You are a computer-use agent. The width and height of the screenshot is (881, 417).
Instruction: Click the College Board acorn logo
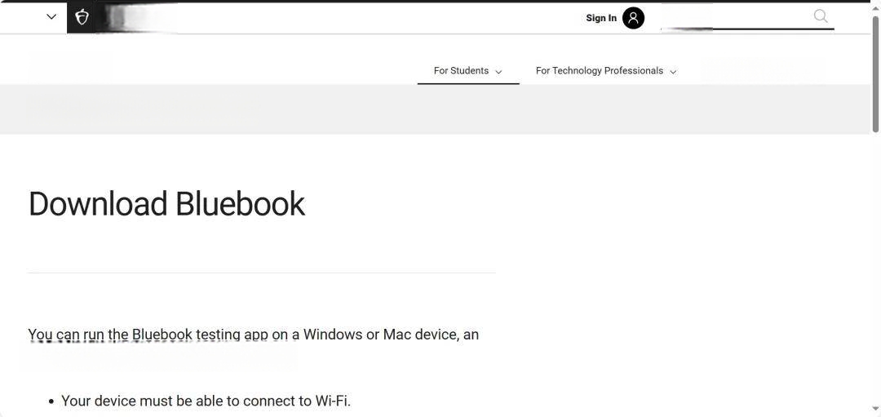tap(82, 17)
